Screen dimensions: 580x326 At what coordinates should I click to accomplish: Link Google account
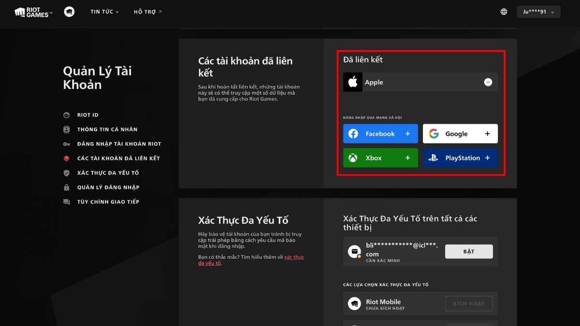click(460, 134)
